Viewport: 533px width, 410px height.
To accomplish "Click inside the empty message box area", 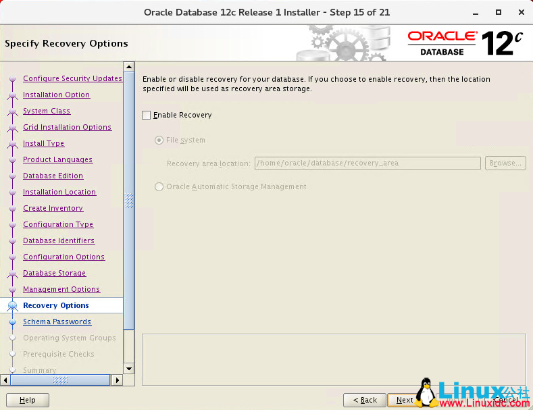I will (334, 360).
